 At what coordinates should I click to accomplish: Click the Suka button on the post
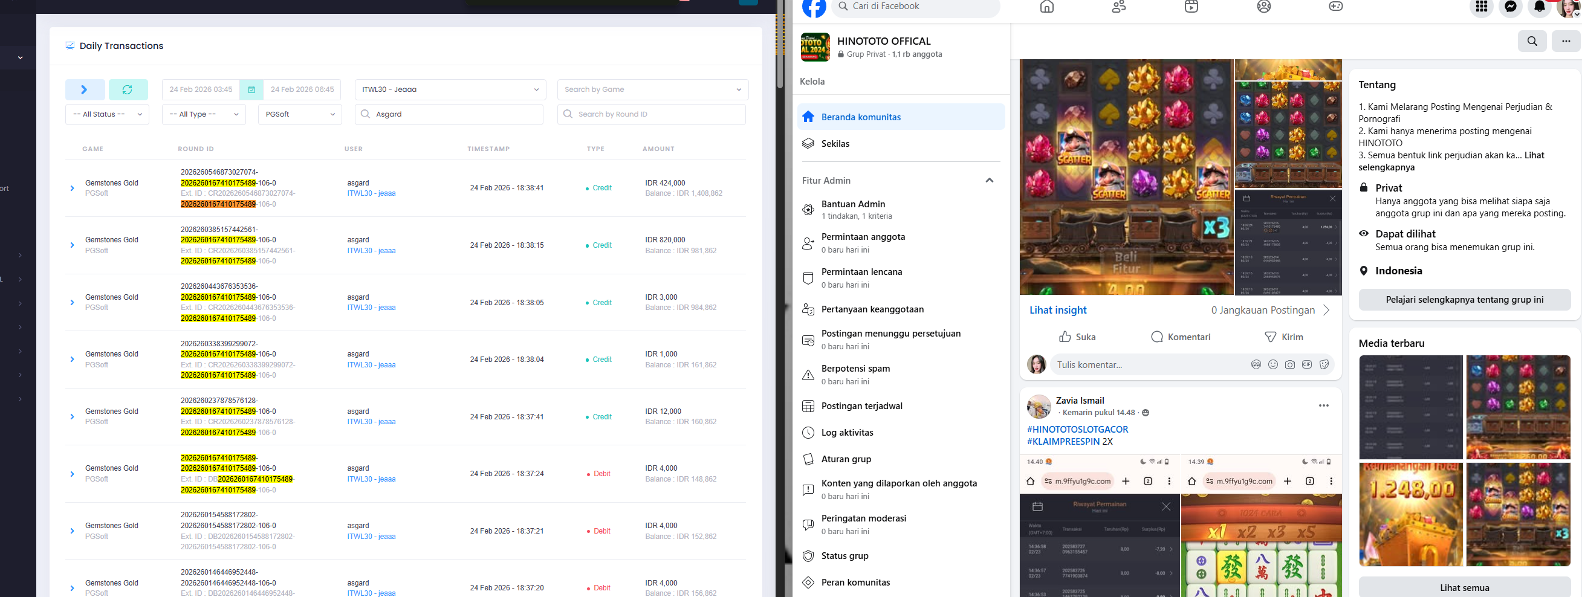(x=1077, y=337)
